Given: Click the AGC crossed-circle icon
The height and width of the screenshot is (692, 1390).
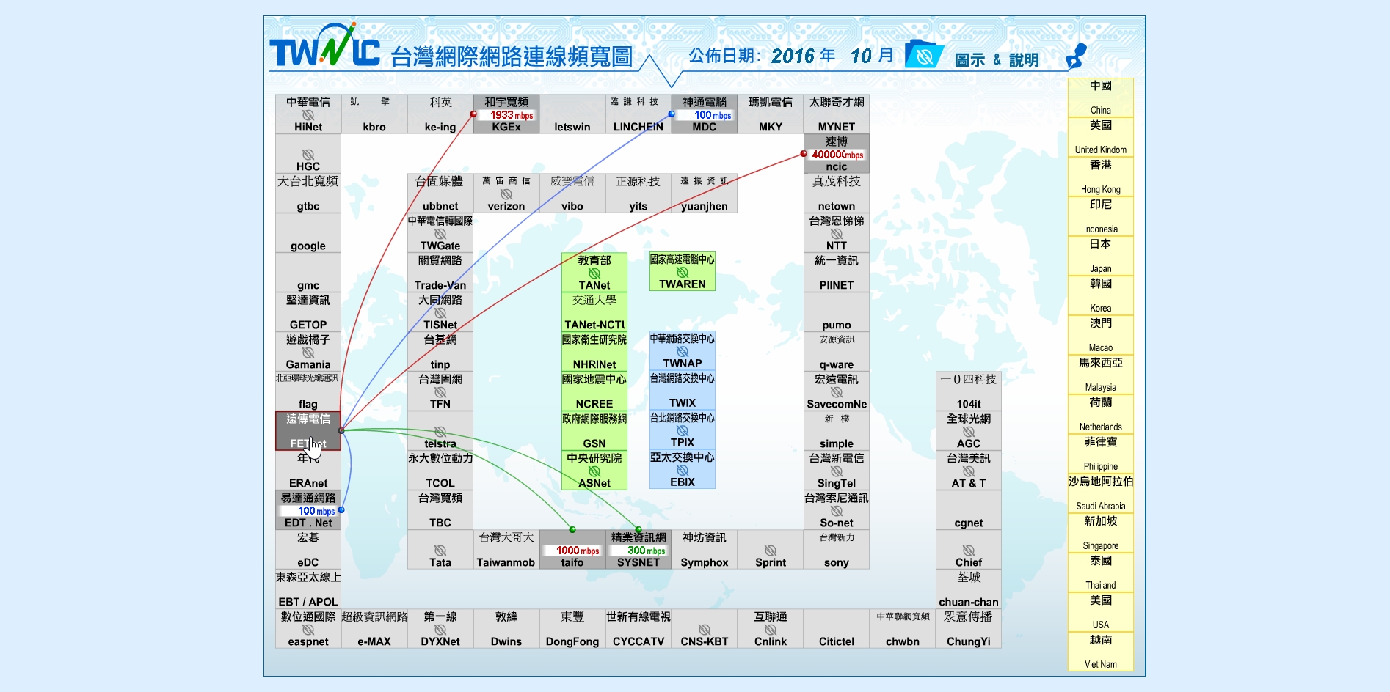Looking at the screenshot, I should coord(969,432).
